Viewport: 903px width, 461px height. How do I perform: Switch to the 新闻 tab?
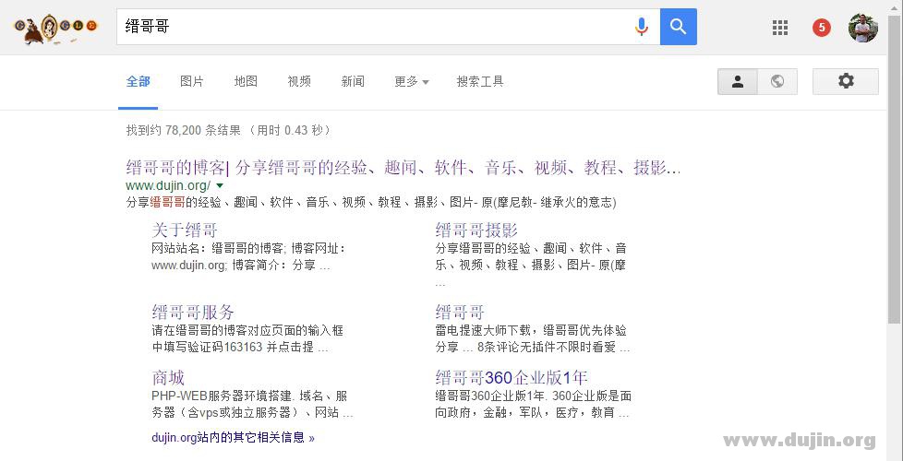353,82
